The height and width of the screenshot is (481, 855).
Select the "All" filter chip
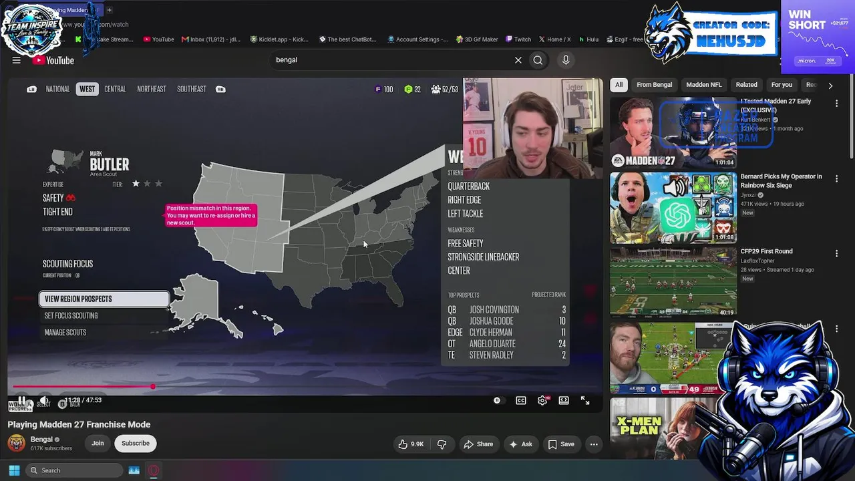pos(619,85)
